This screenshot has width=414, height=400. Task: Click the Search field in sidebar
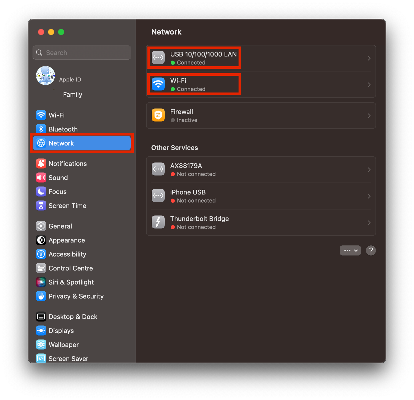pyautogui.click(x=85, y=53)
